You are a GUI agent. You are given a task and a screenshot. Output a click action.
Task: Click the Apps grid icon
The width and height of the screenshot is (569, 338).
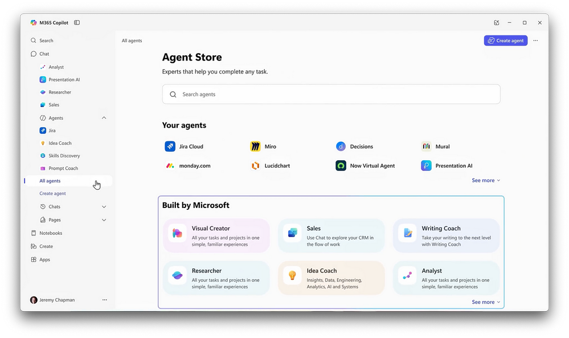(34, 259)
